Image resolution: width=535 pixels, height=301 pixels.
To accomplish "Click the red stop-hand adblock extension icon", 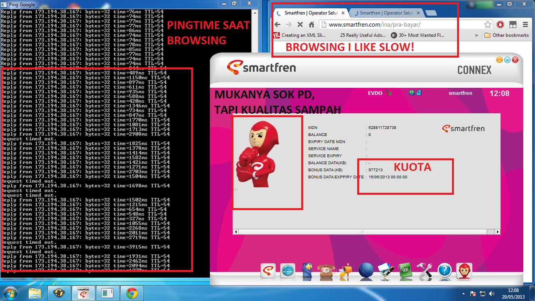I will (x=500, y=25).
